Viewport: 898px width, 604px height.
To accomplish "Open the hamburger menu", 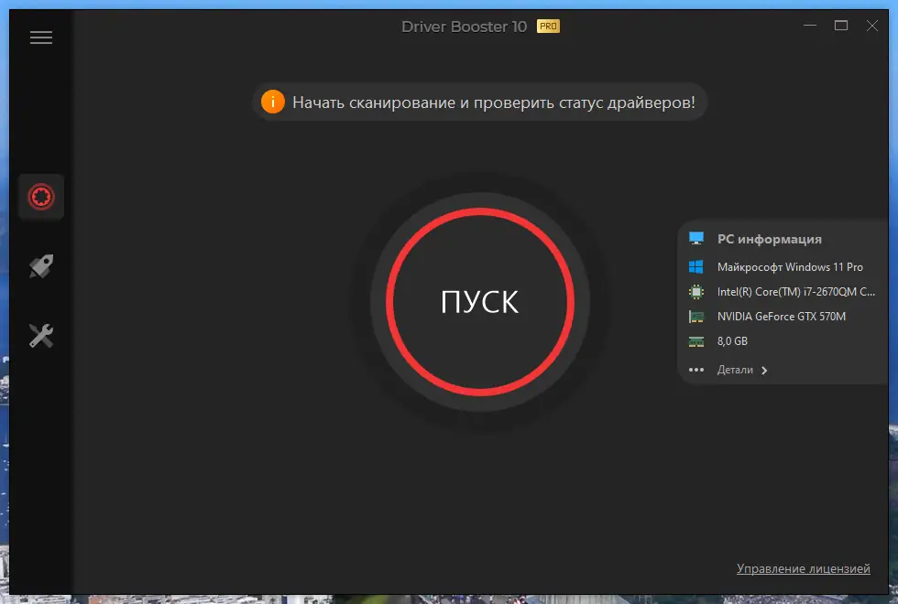I will 41,38.
